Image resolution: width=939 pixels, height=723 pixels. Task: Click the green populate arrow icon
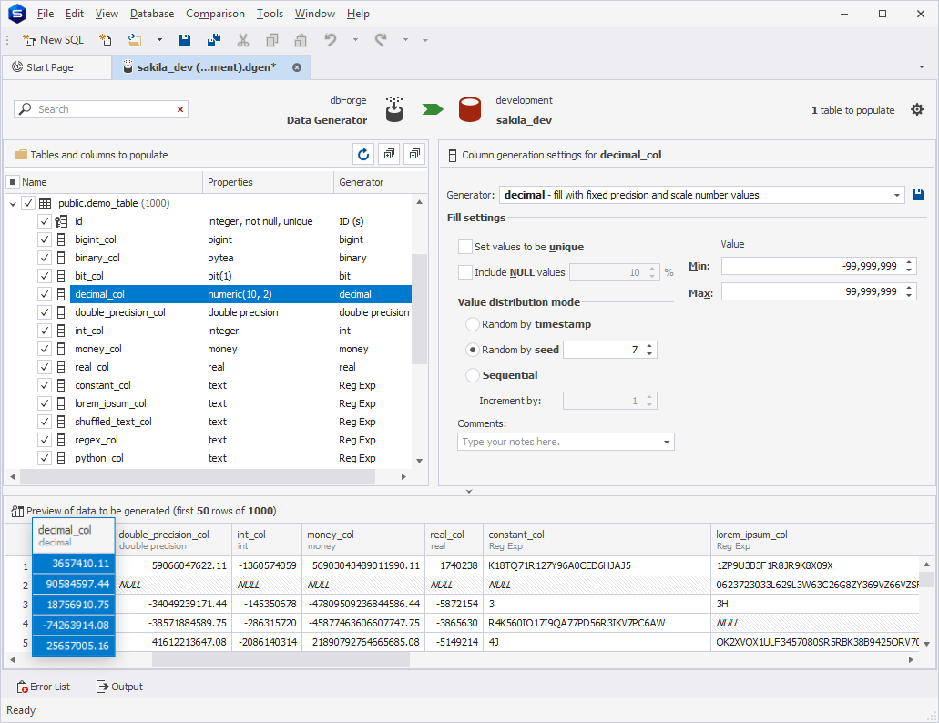pos(432,109)
